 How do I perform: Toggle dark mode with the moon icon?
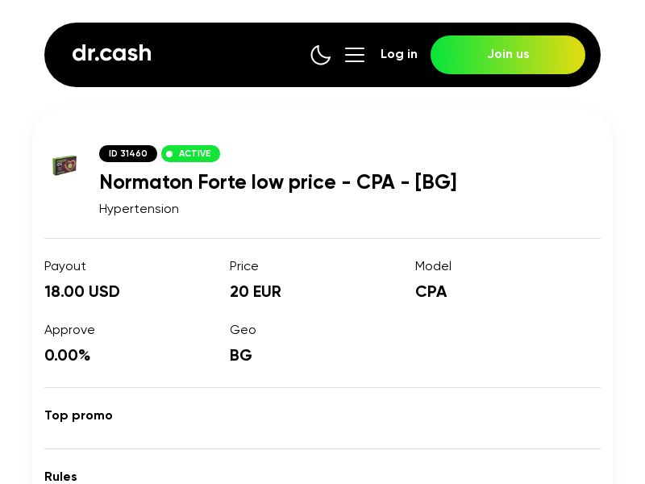tap(321, 55)
